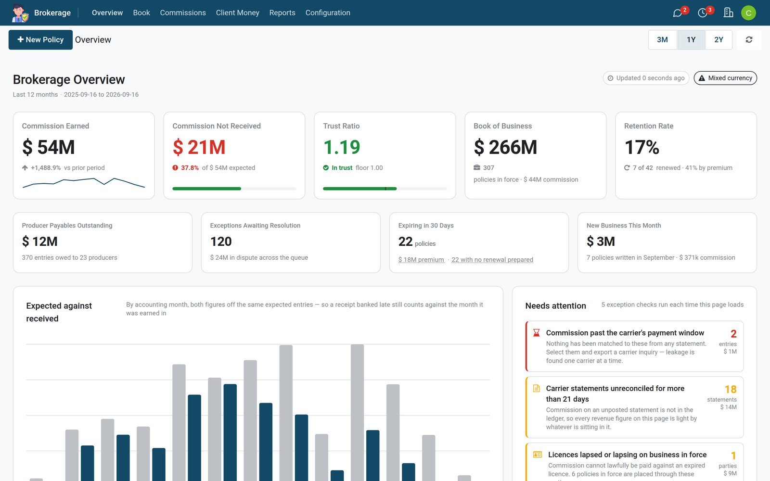Screen dimensions: 770x481
Task: Open the Book menu
Action: point(141,13)
